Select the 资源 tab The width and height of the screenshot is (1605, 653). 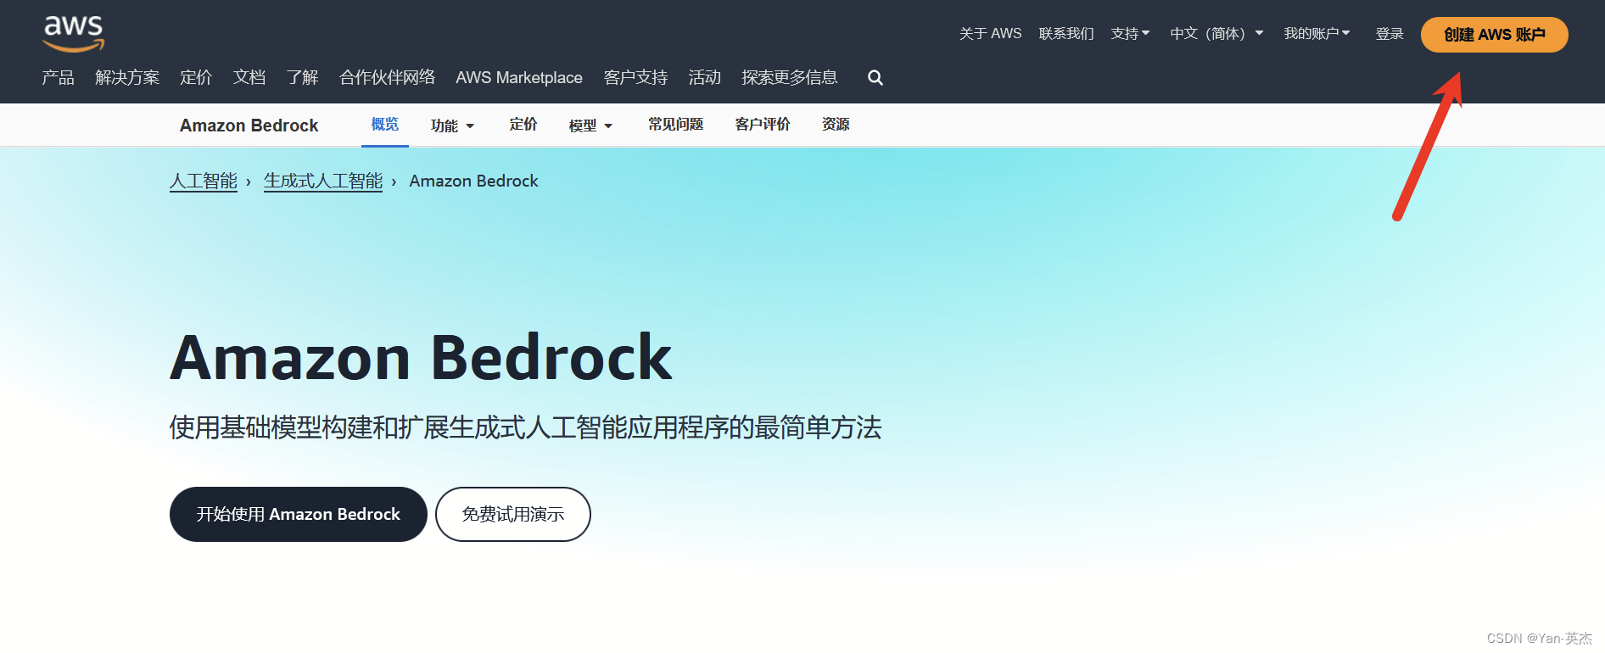click(836, 125)
